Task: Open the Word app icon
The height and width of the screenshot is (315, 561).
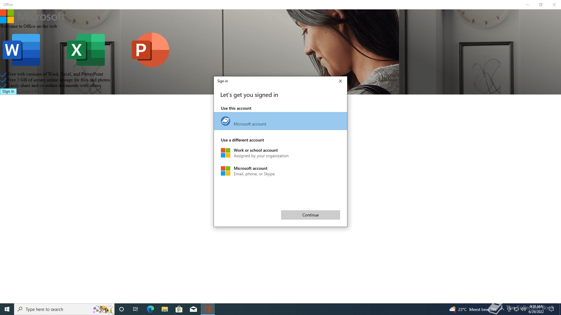Action: tap(21, 50)
